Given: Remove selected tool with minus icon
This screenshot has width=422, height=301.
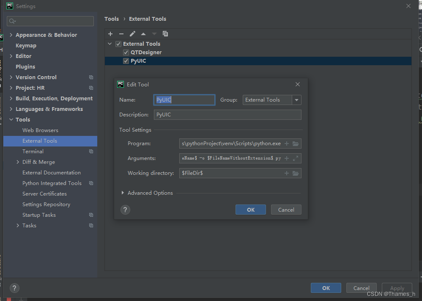Looking at the screenshot, I should coord(121,34).
